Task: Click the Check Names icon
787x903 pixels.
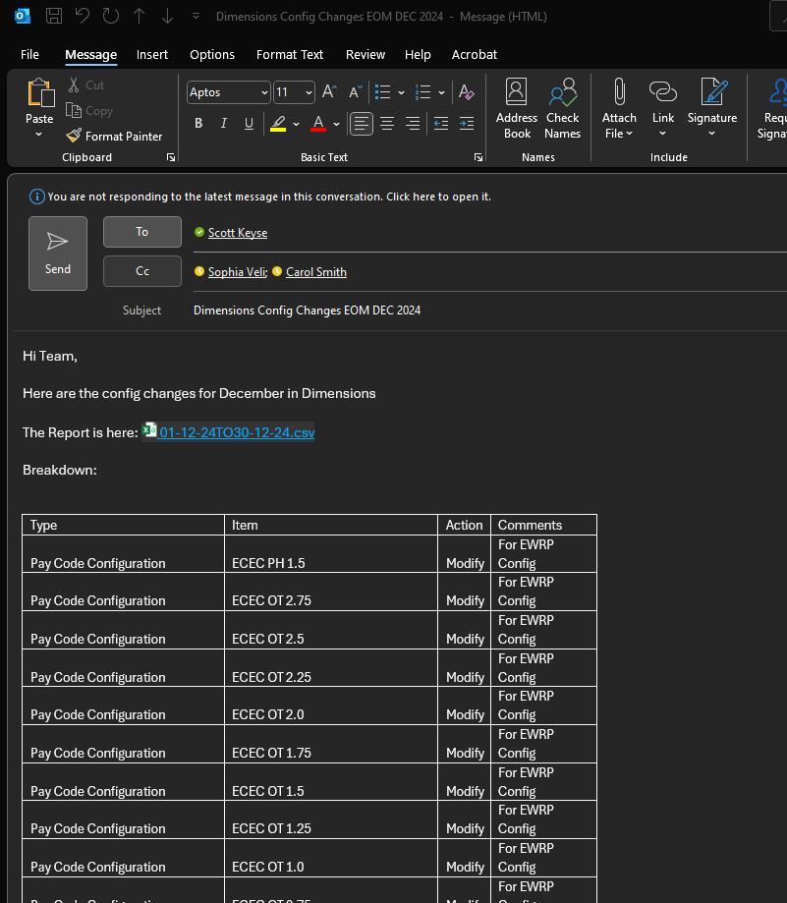Action: click(563, 108)
